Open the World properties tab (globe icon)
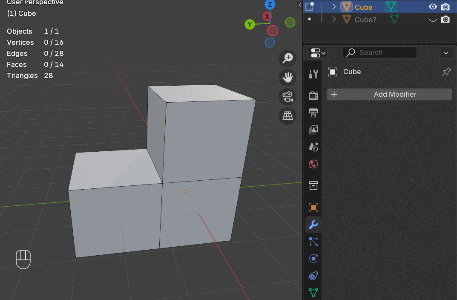The width and height of the screenshot is (457, 300). click(x=313, y=164)
